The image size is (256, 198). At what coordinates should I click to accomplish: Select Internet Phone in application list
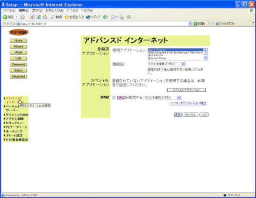click(157, 58)
